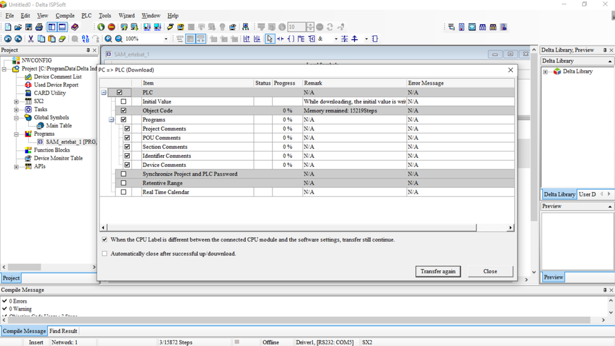Zoom out with the magnifier minus icon
The height and width of the screenshot is (346, 615).
(118, 39)
